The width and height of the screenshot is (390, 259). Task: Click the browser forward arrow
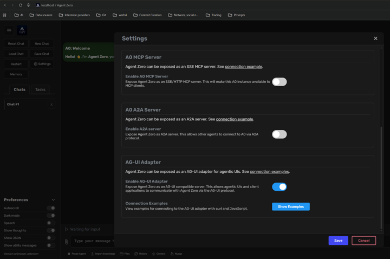pos(12,5)
